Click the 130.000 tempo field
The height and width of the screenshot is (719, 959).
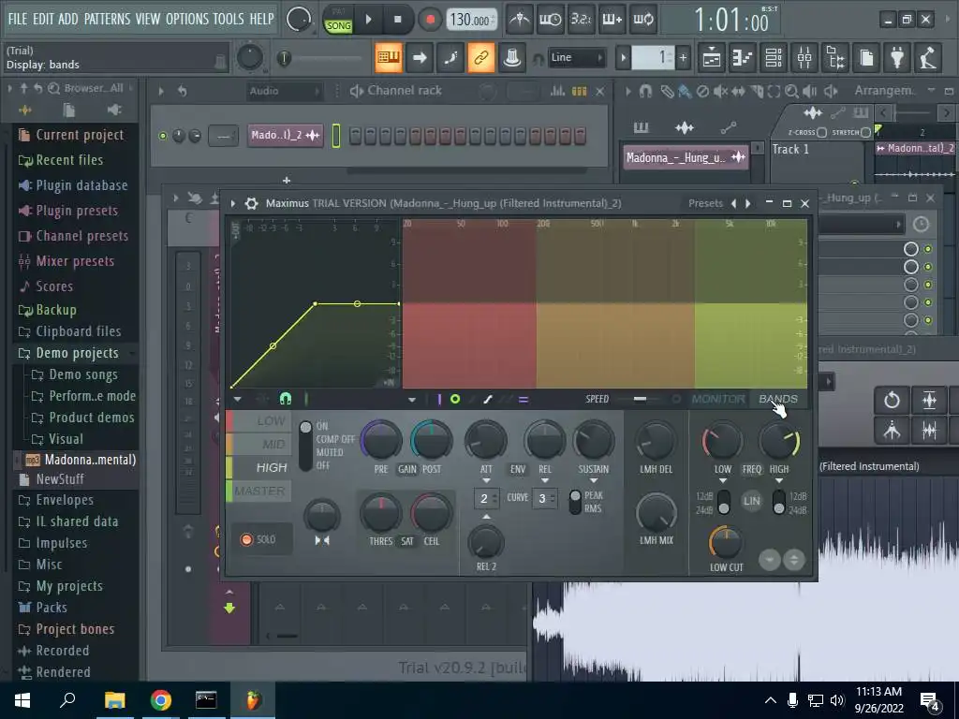(471, 20)
